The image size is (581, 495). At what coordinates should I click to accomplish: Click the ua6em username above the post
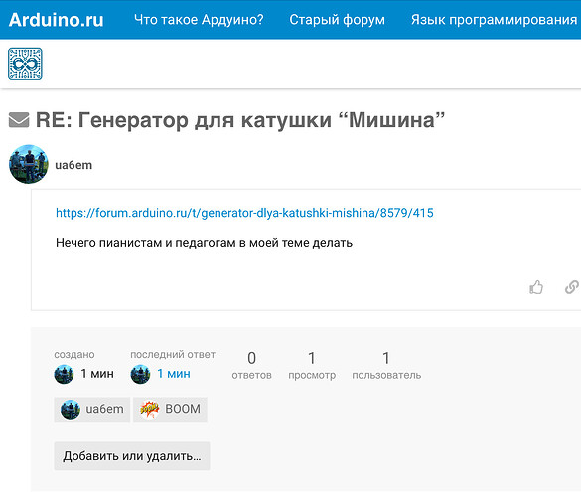[x=73, y=165]
